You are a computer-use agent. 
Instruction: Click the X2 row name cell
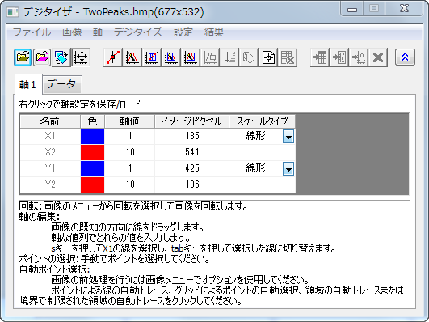tap(50, 152)
